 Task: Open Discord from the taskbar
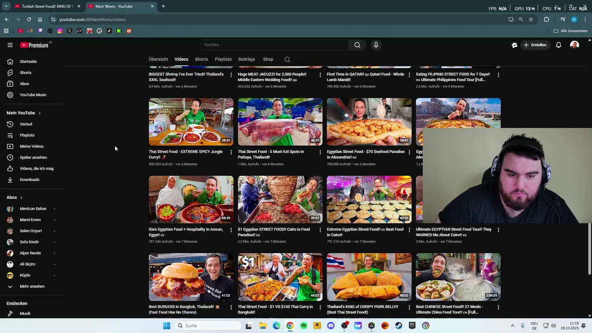pos(331,326)
